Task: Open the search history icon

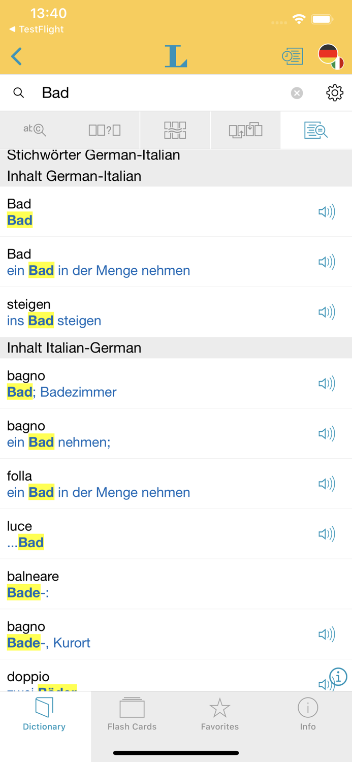Action: pos(292,56)
